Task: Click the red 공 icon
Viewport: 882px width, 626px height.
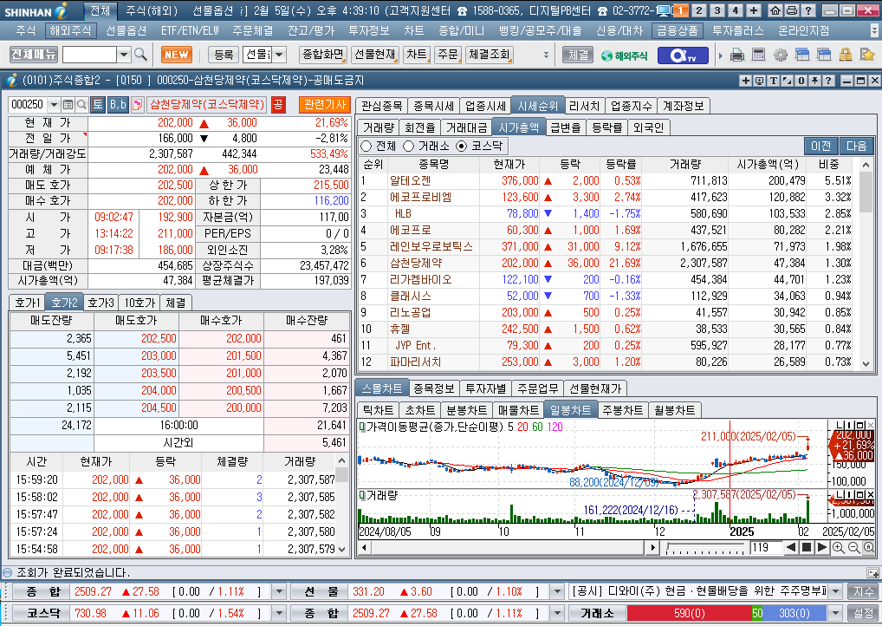Action: (278, 104)
